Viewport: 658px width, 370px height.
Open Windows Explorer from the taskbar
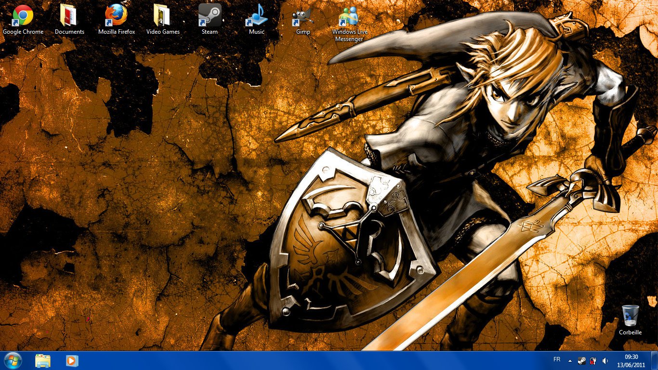click(x=43, y=360)
